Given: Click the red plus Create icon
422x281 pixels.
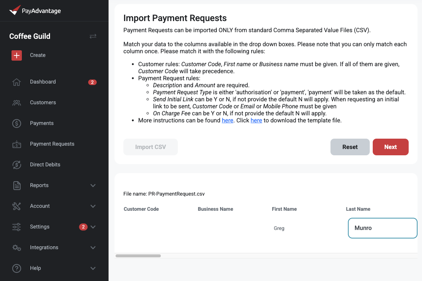Looking at the screenshot, I should click(17, 55).
